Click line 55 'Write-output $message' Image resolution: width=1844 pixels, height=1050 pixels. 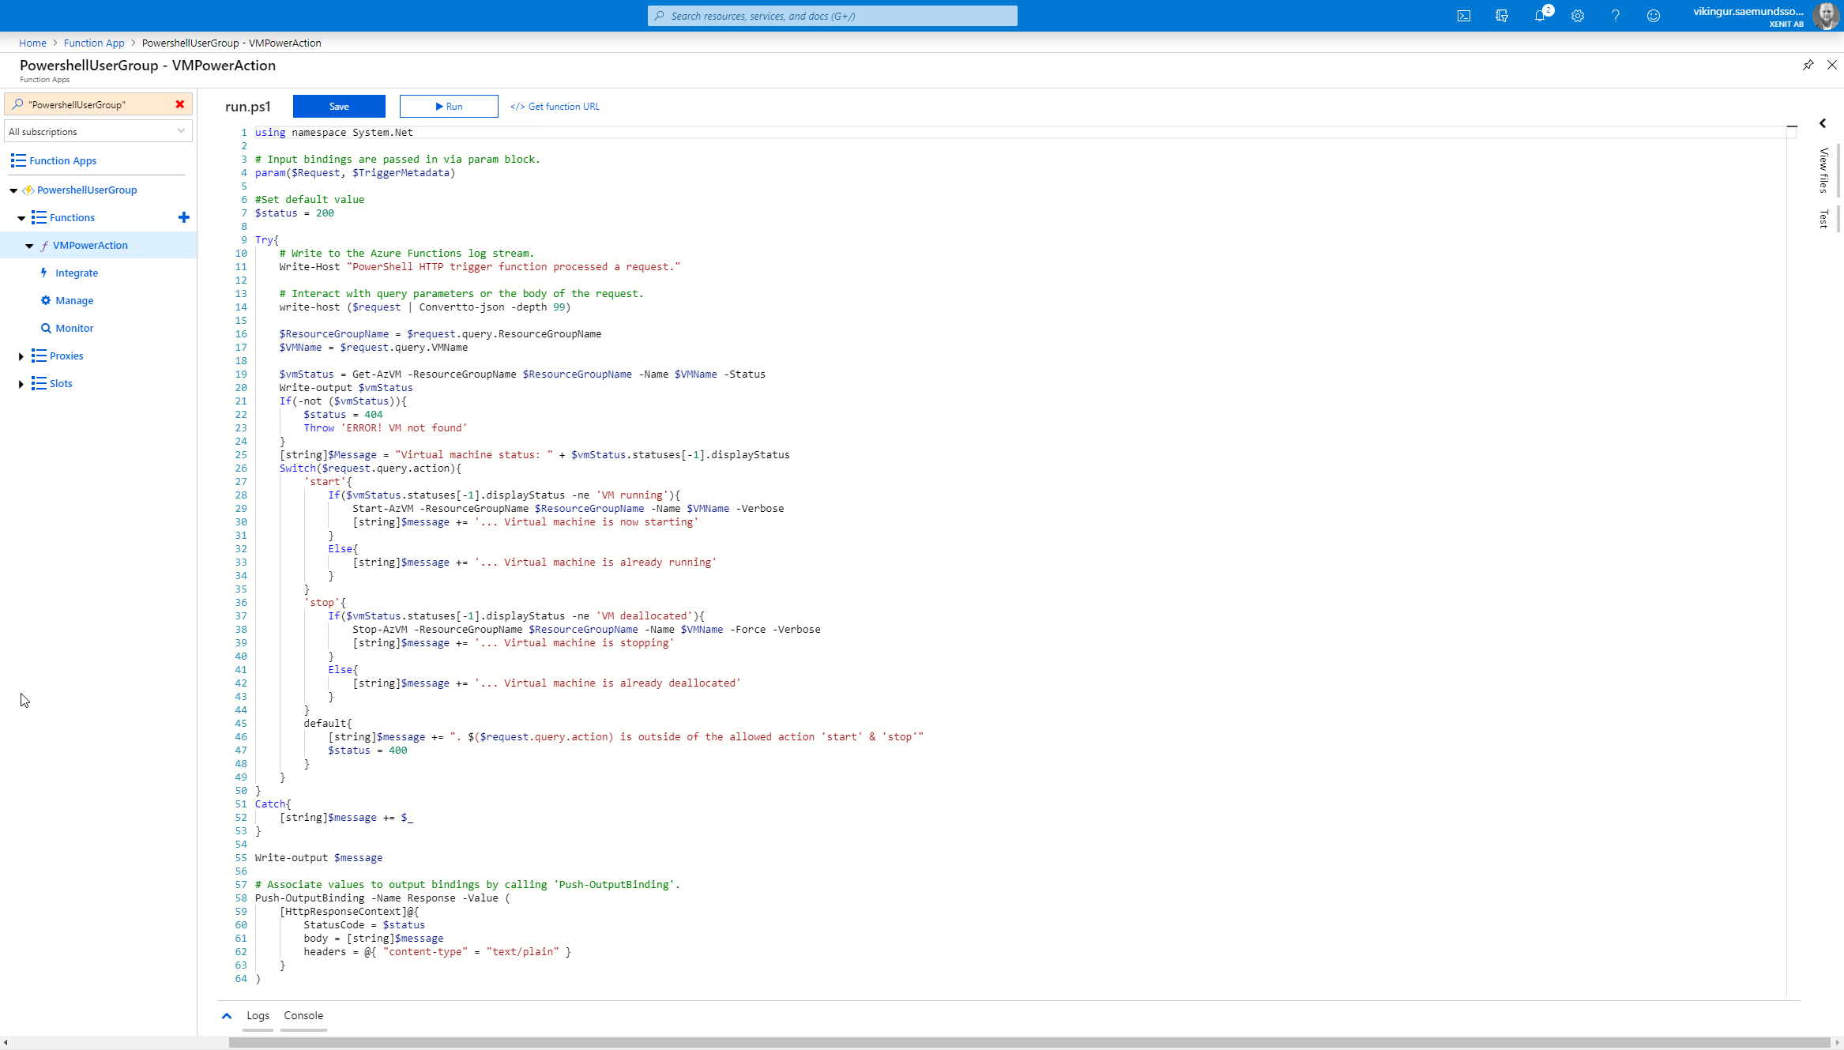[318, 858]
